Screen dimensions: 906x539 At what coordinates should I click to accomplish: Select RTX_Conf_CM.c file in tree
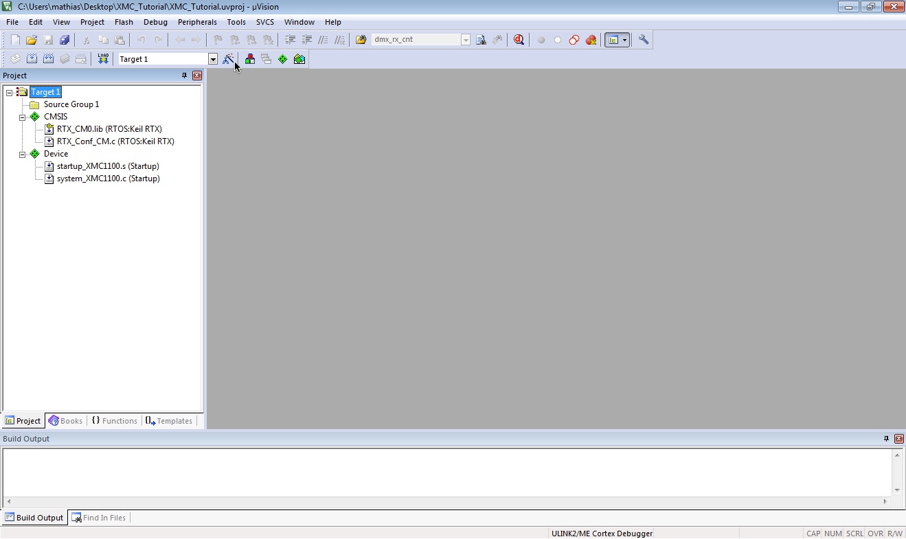click(x=115, y=141)
